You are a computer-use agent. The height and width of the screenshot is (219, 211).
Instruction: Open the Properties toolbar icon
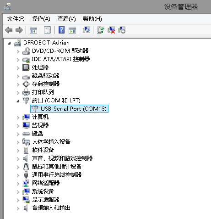(x=48, y=30)
